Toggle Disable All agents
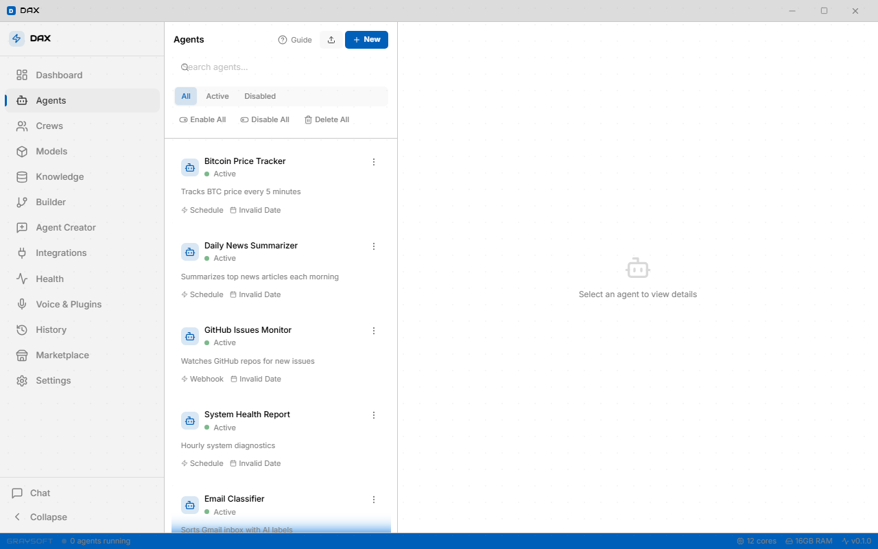Viewport: 878px width, 549px height. (265, 119)
